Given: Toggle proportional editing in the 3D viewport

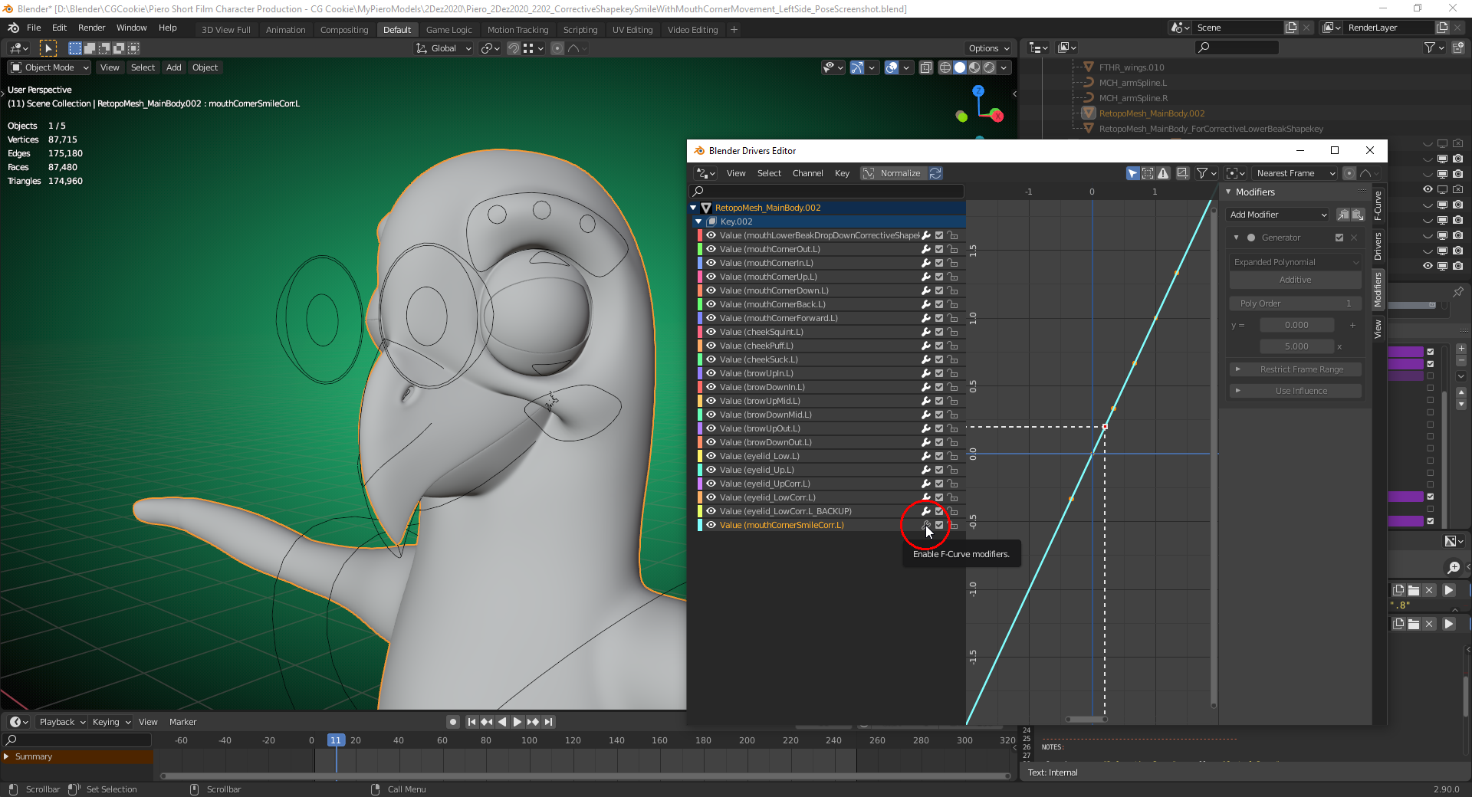Looking at the screenshot, I should point(557,48).
